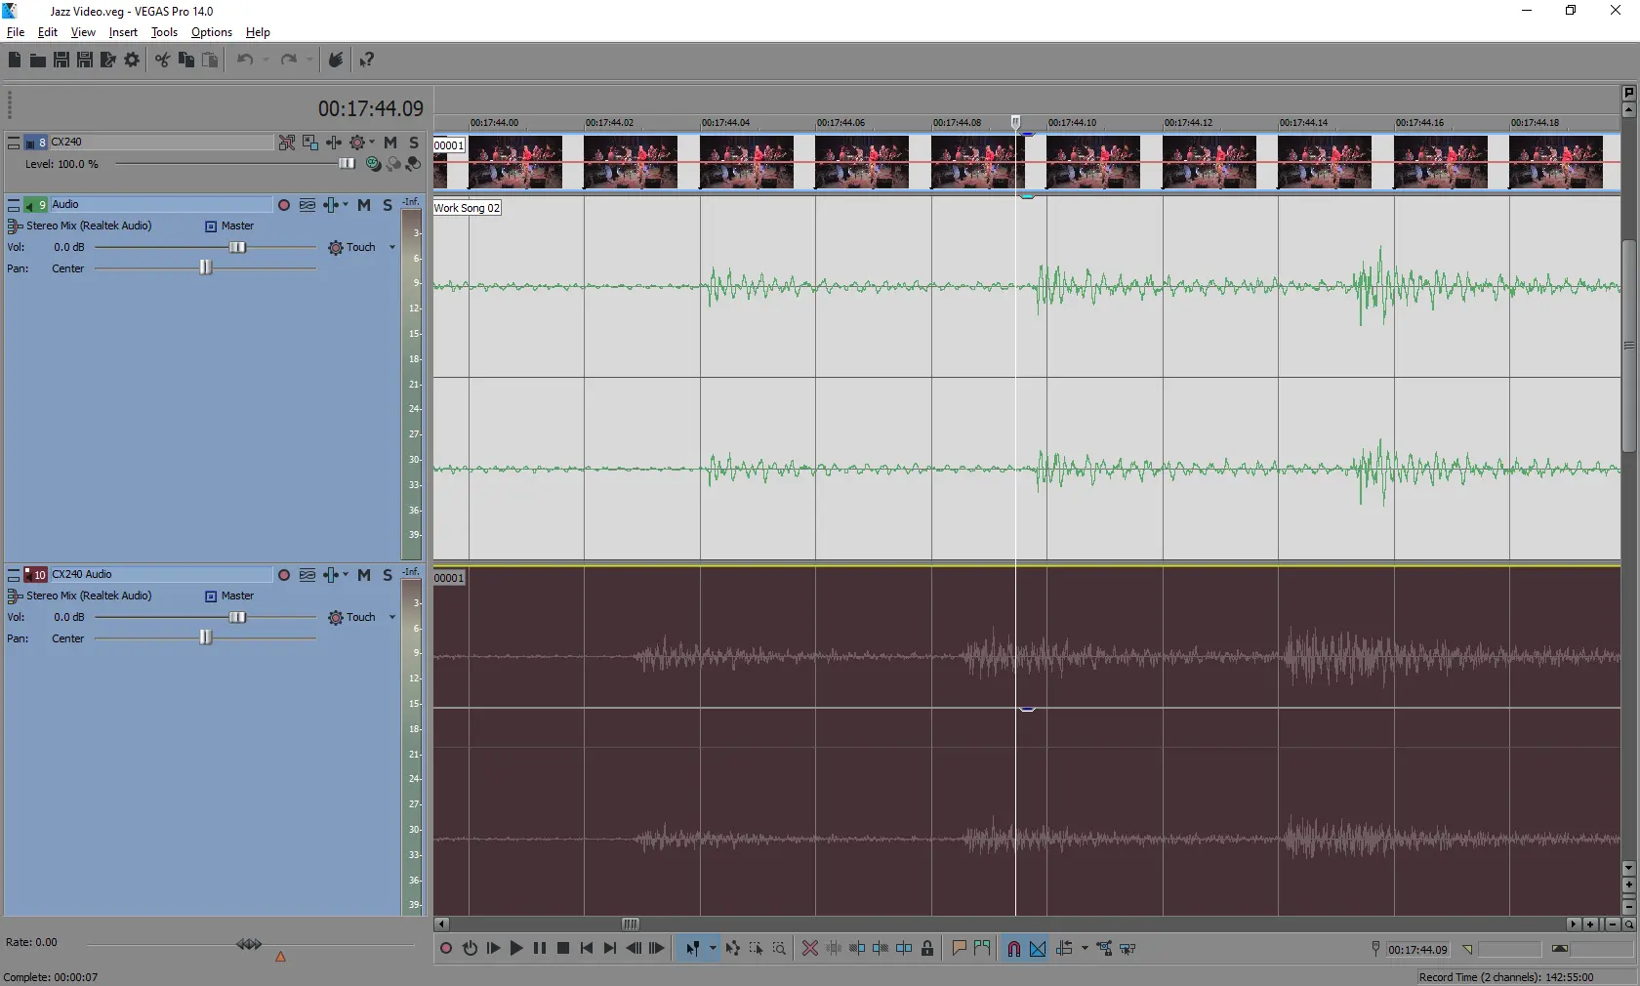
Task: Click the What's This Help icon
Action: tap(366, 61)
